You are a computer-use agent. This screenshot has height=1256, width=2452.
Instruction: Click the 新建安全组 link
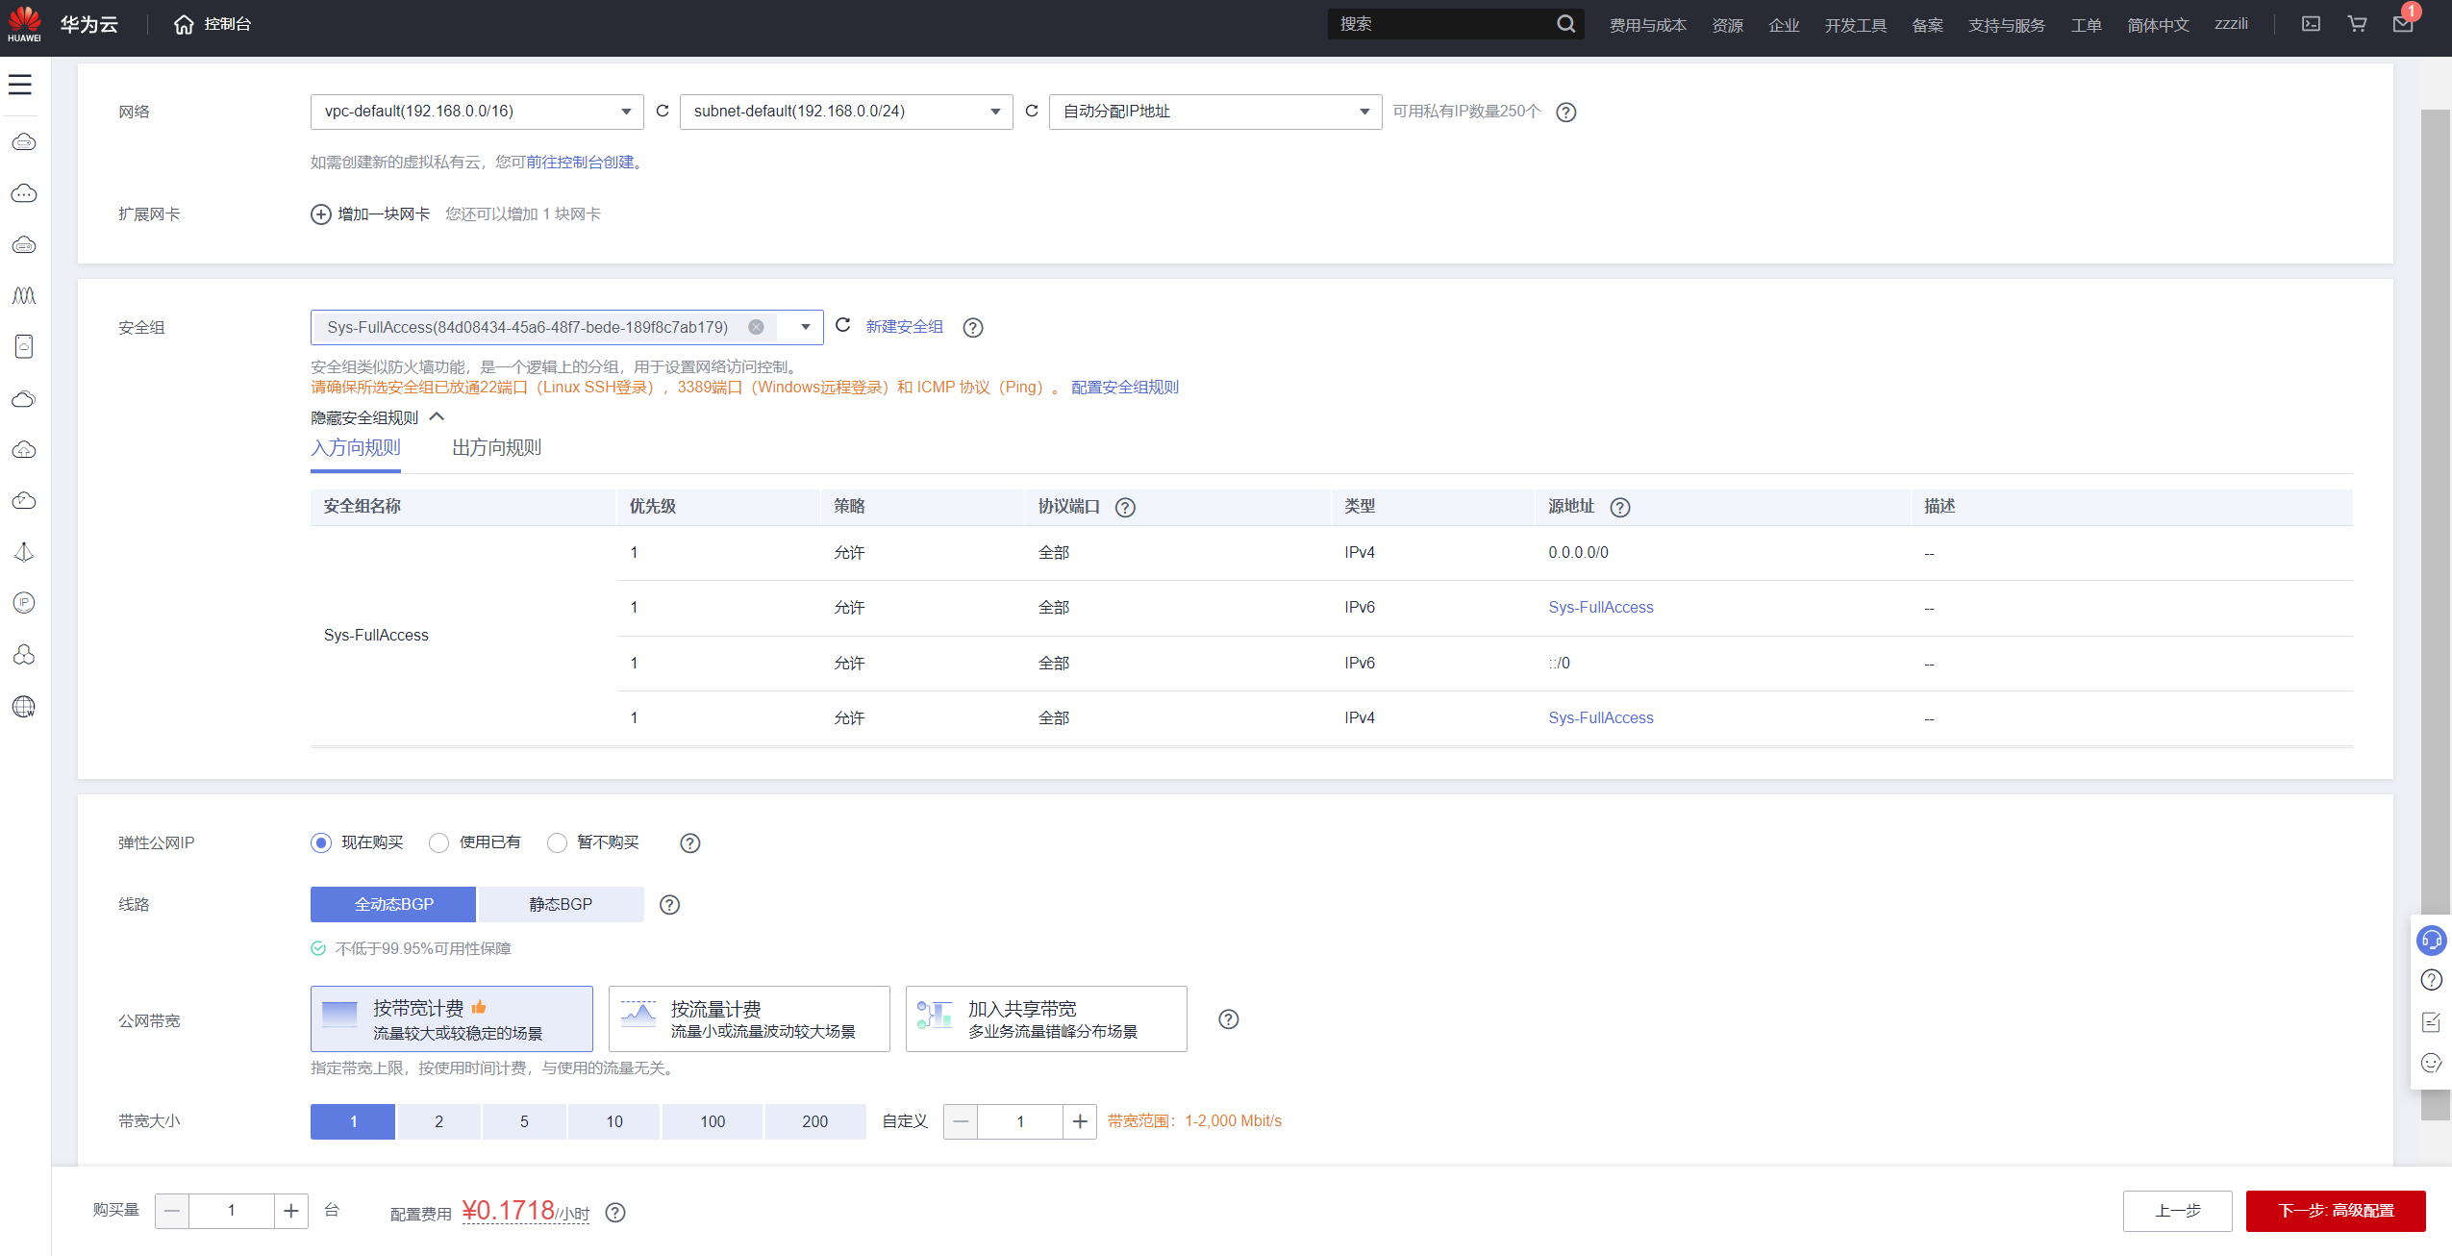(904, 327)
